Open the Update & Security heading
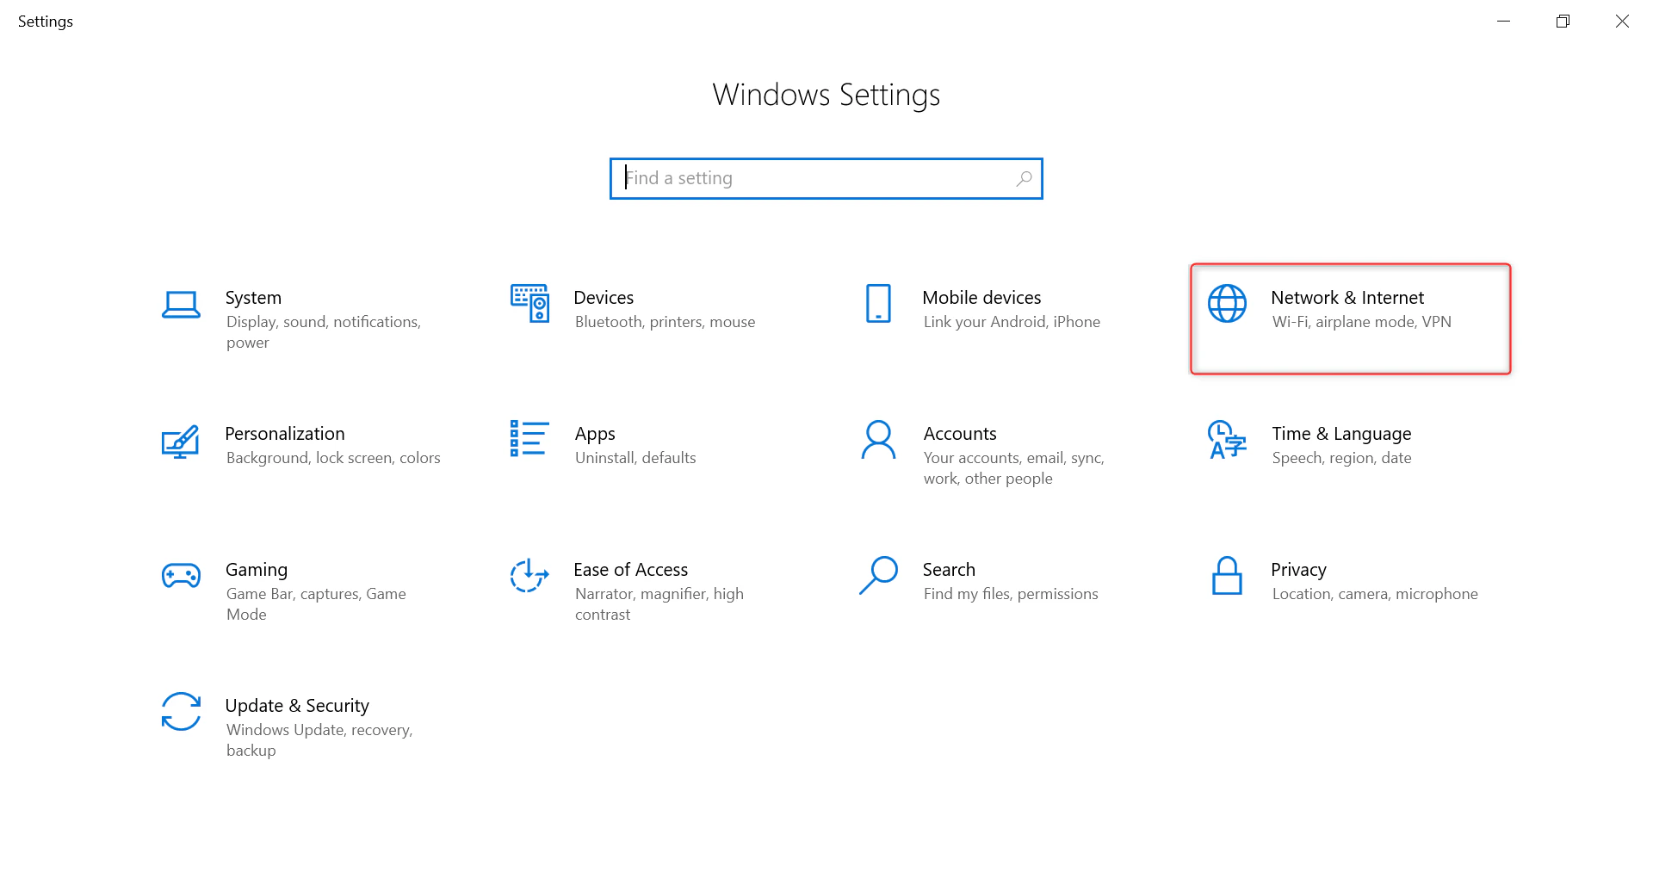This screenshot has height=878, width=1653. point(297,706)
